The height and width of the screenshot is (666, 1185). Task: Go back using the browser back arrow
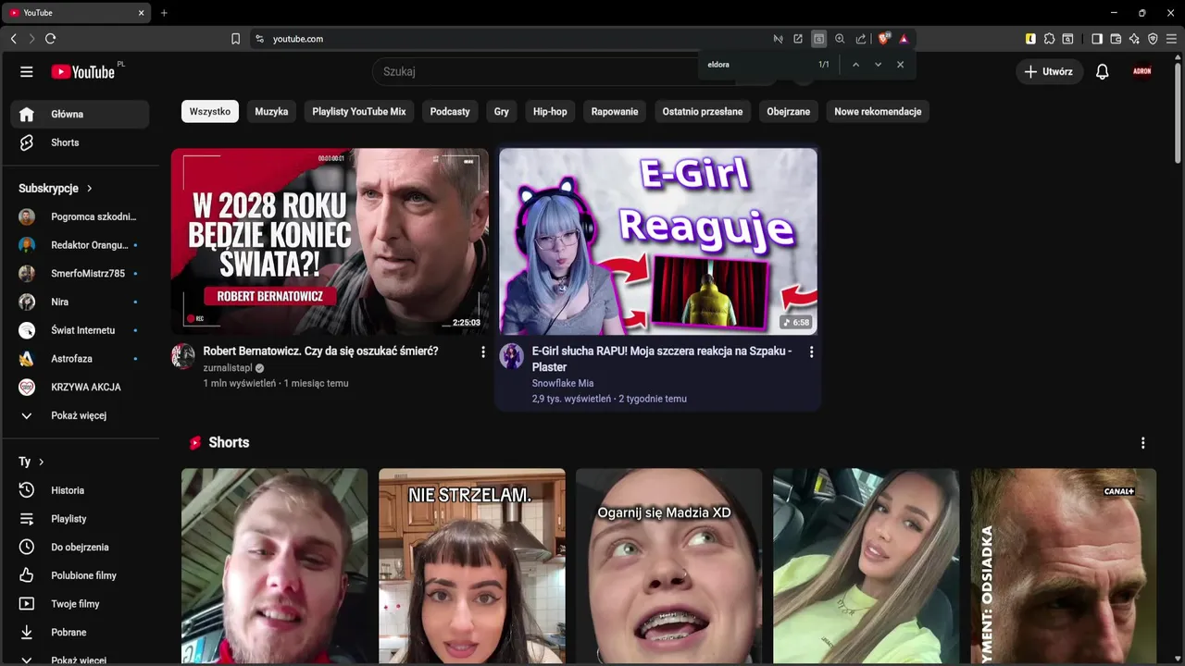pyautogui.click(x=13, y=39)
